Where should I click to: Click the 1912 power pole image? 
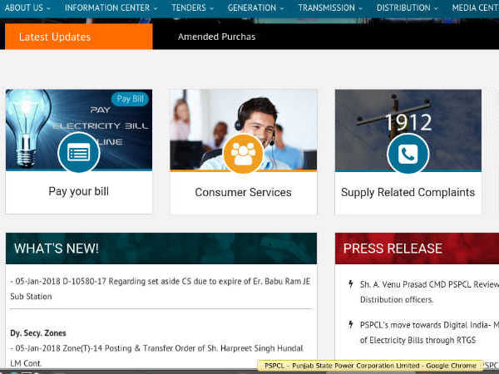click(x=408, y=130)
